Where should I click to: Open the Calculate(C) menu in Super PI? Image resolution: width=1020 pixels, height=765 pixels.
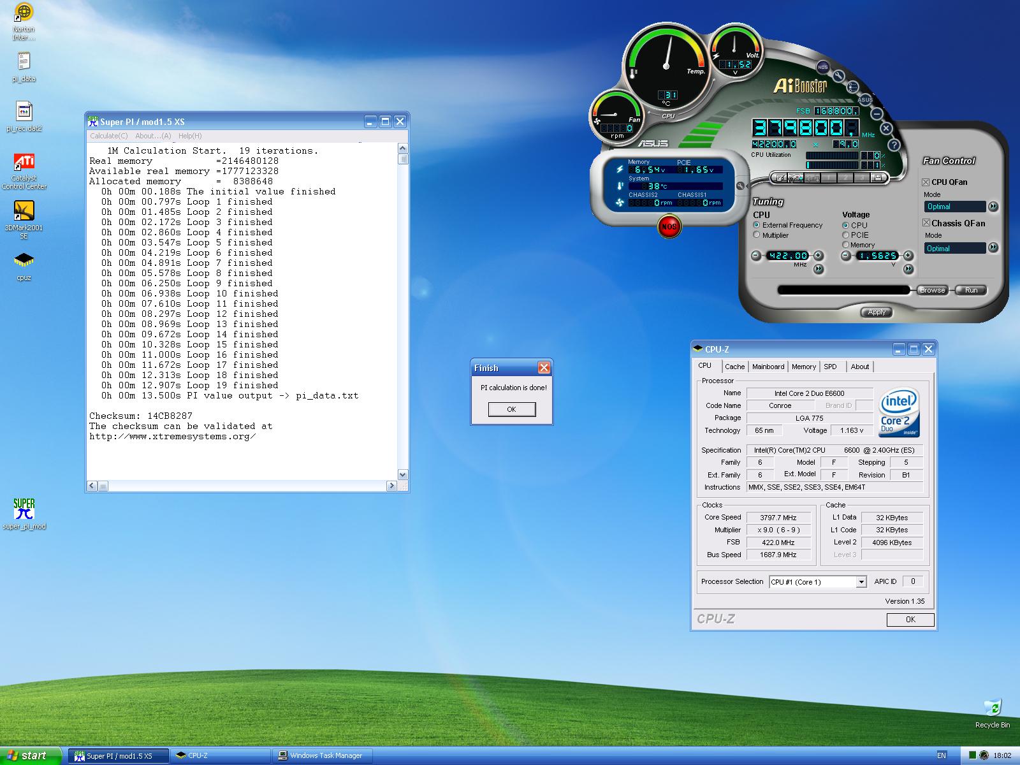[x=109, y=136]
